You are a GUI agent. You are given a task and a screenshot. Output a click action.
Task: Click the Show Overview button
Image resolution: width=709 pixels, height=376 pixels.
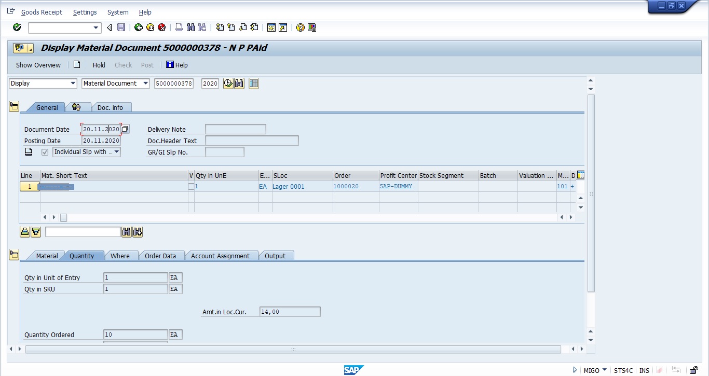[38, 65]
